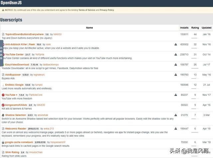Viewport: 213px width, 158px height.
Task: Sort table by Installs column header
Action: (184, 28)
